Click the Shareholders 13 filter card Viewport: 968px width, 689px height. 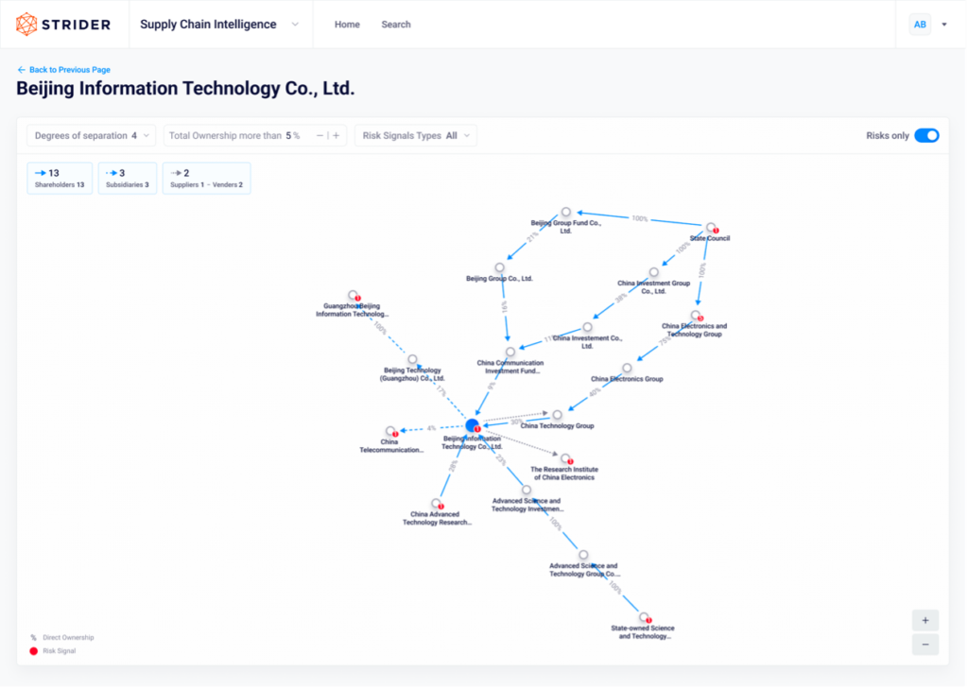[59, 178]
